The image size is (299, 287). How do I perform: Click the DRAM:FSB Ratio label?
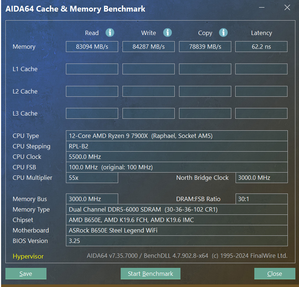198,199
